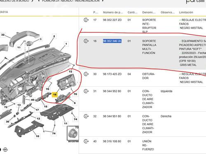Open info icon for part row 32
This screenshot has width=206, height=154.
(86, 116)
